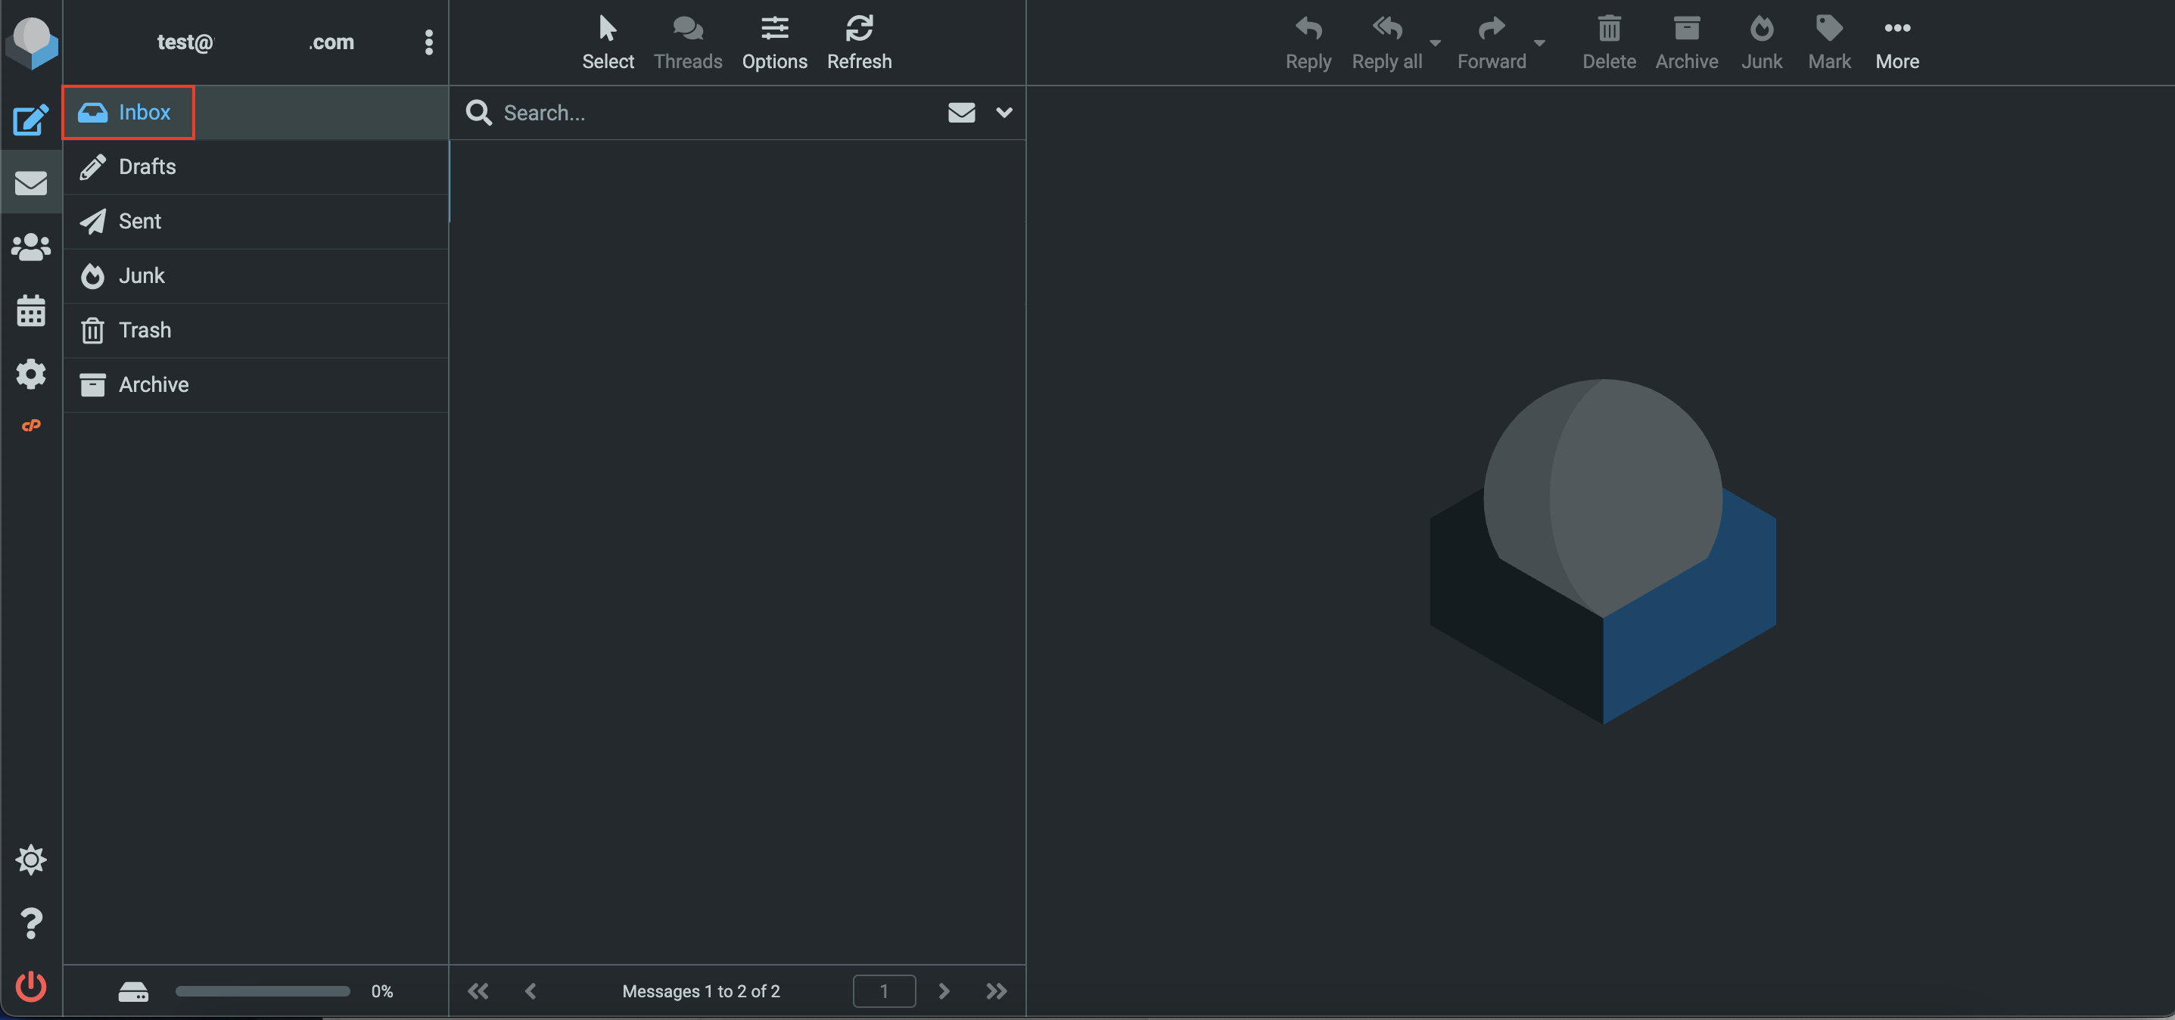
Task: Open the Options list menu
Action: point(773,42)
